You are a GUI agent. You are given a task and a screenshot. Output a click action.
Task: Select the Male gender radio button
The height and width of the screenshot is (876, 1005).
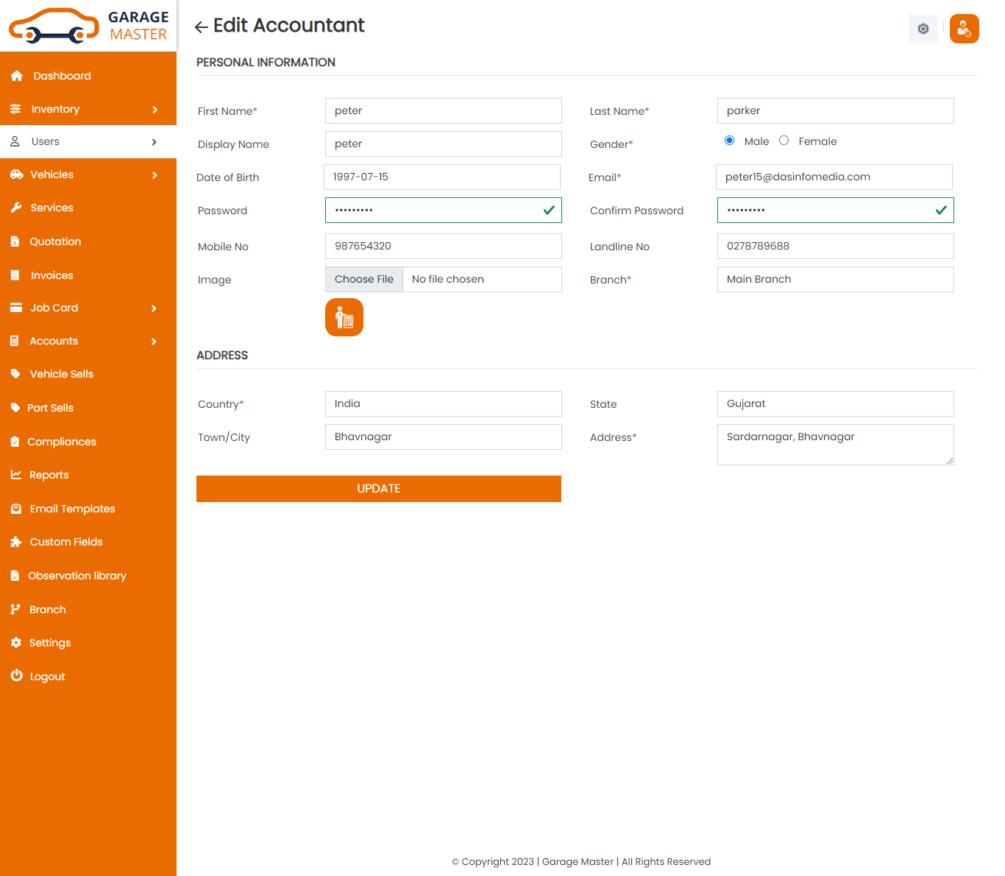[x=729, y=141]
